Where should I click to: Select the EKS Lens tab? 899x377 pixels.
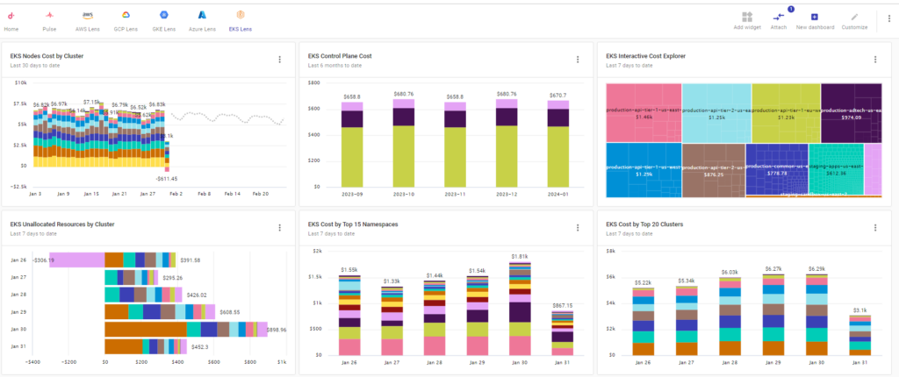pyautogui.click(x=240, y=17)
